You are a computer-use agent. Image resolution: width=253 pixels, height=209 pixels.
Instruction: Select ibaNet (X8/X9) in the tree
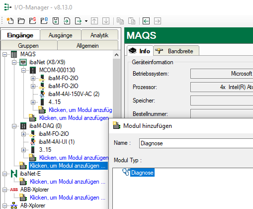[47, 62]
